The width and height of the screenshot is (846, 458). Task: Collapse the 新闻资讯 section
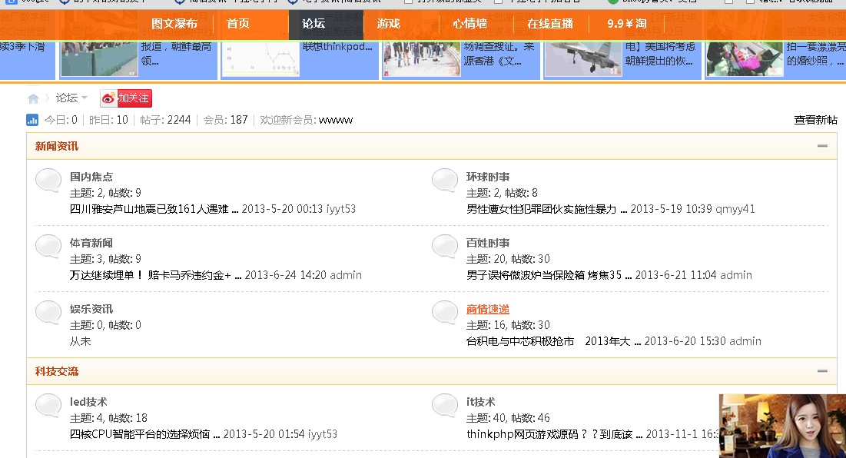[x=823, y=146]
